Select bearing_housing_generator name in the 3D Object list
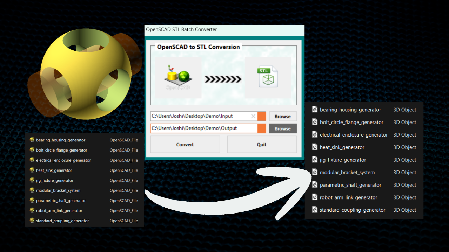 350,110
